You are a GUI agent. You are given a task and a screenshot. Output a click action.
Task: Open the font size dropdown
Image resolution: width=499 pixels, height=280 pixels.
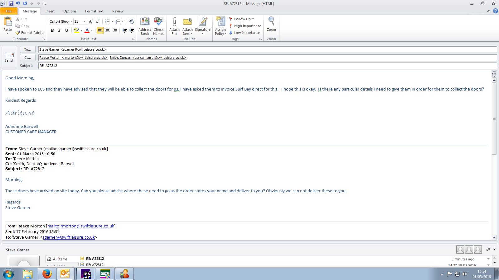click(x=85, y=21)
